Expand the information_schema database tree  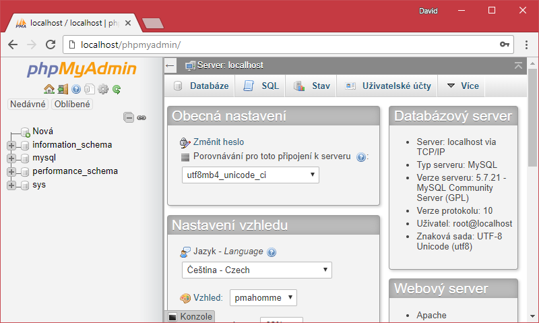click(11, 146)
